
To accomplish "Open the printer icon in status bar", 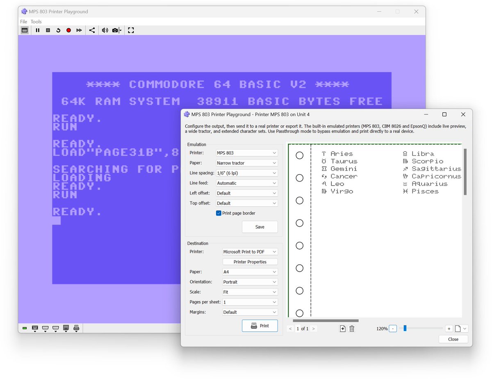I will click(x=76, y=328).
